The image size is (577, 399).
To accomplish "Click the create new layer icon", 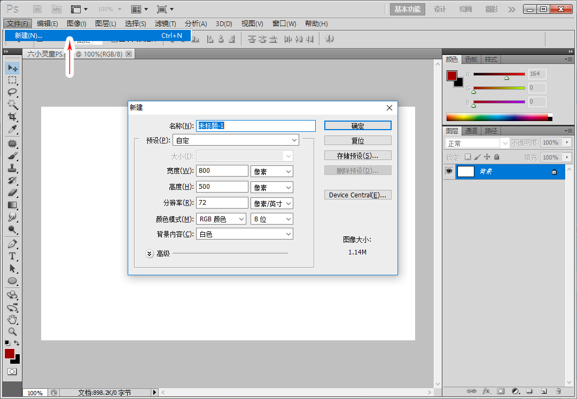I will tap(544, 391).
